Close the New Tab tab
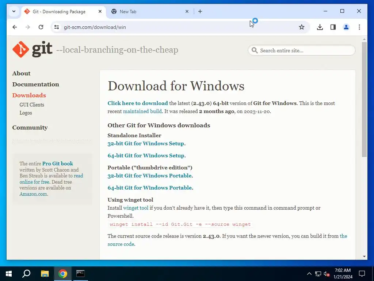The width and height of the screenshot is (374, 281). coord(187,11)
